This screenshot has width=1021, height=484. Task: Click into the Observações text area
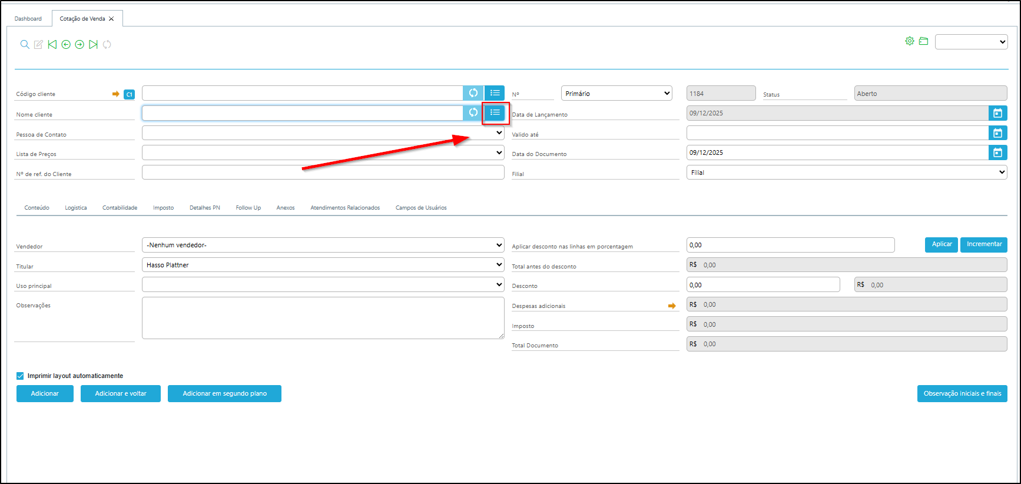pos(323,318)
